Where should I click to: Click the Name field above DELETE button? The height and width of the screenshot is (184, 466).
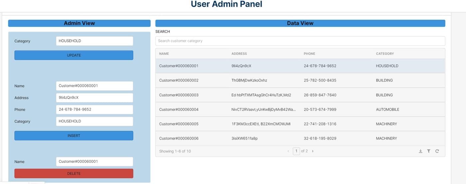click(x=95, y=162)
